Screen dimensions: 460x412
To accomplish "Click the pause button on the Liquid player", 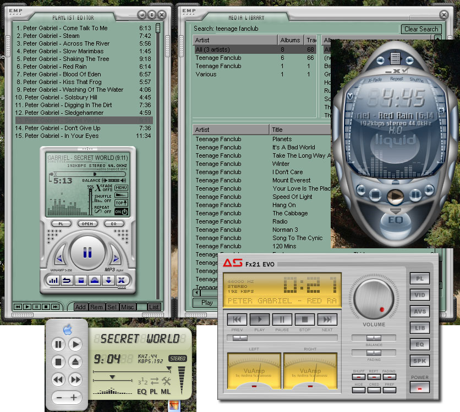I will pyautogui.click(x=415, y=194).
